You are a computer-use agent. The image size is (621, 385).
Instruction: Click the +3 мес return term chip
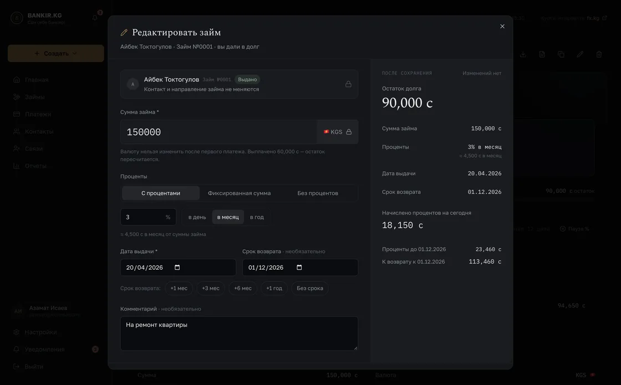(211, 288)
